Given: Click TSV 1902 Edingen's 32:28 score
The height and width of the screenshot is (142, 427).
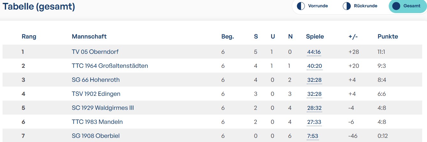Looking at the screenshot, I should [314, 94].
